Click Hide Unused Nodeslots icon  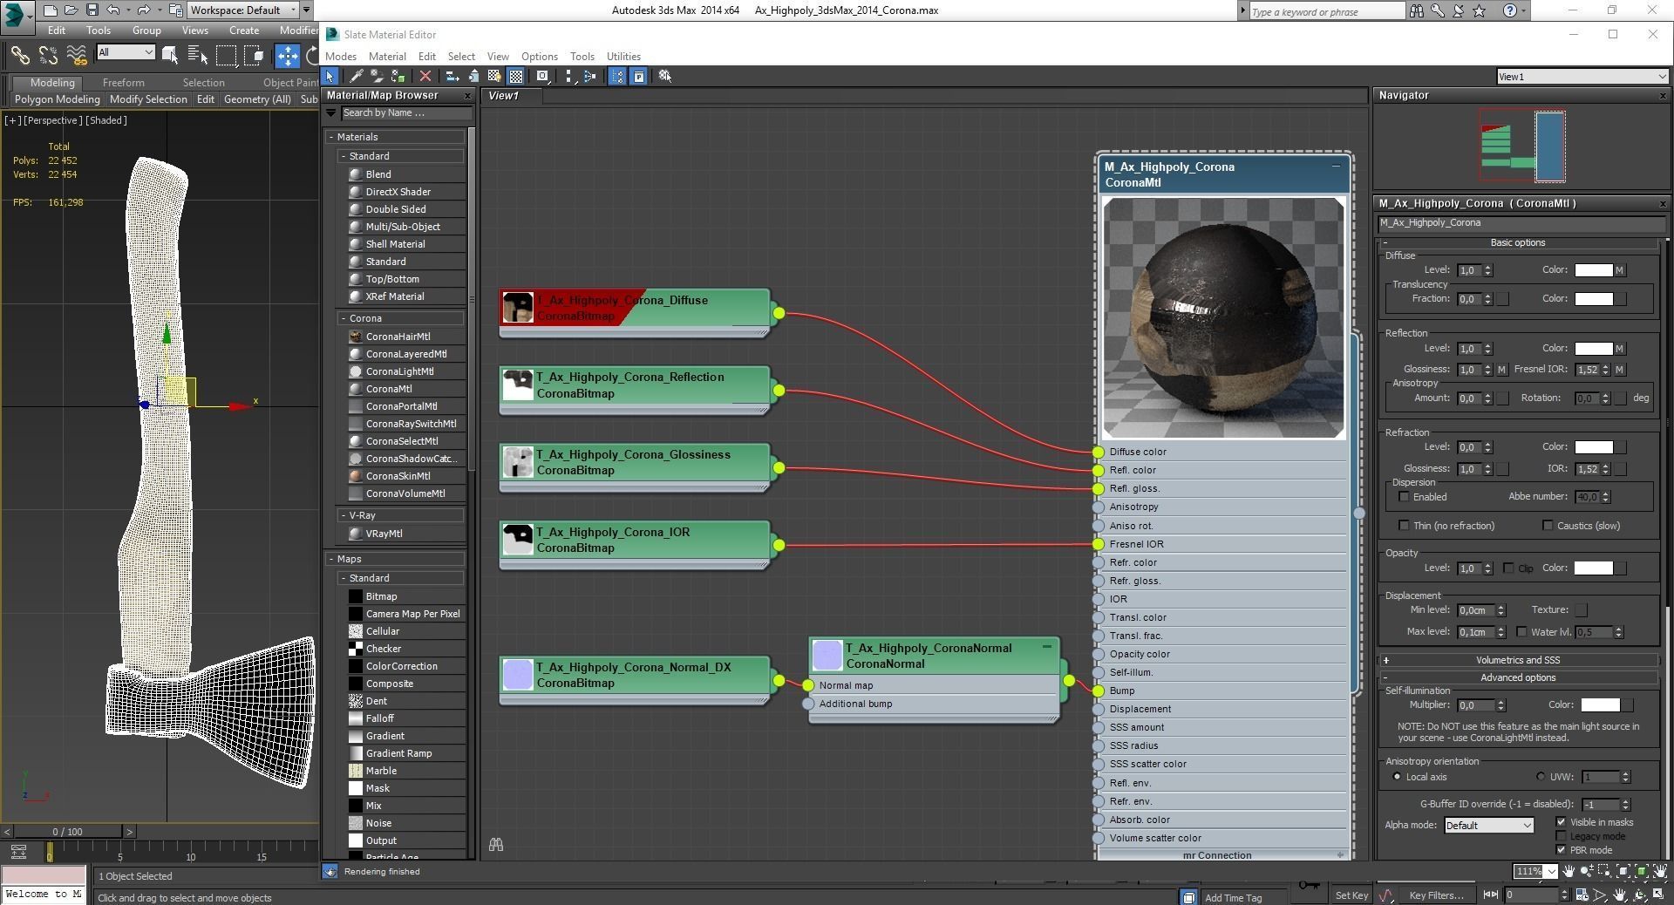(x=473, y=77)
